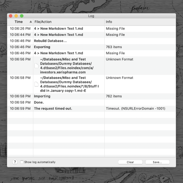Minimize the Log window with yellow button
The image size is (183, 183).
tap(16, 16)
